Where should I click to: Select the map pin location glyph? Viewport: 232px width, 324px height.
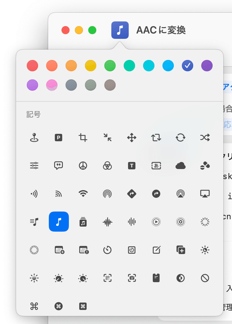34,138
